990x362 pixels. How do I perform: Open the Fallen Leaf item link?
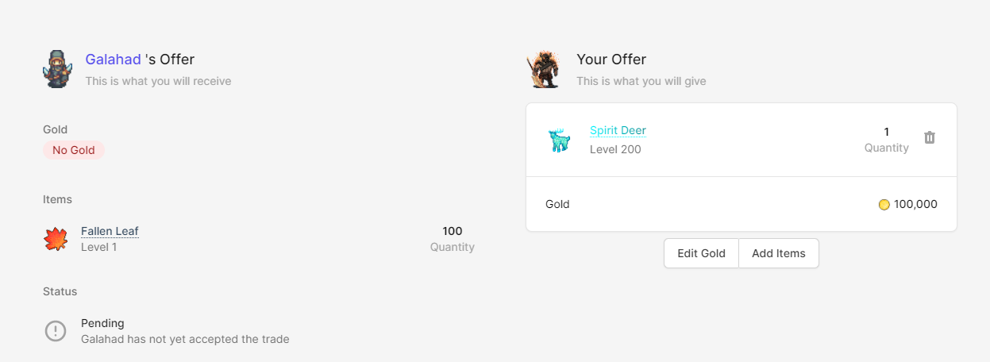click(110, 231)
